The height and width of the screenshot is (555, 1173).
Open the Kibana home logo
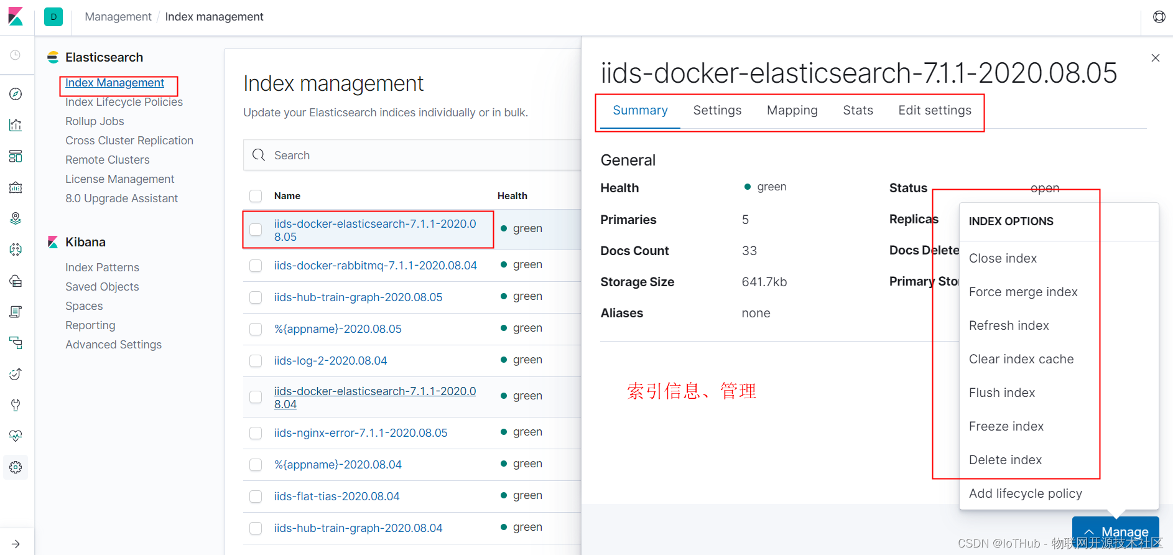point(16,17)
